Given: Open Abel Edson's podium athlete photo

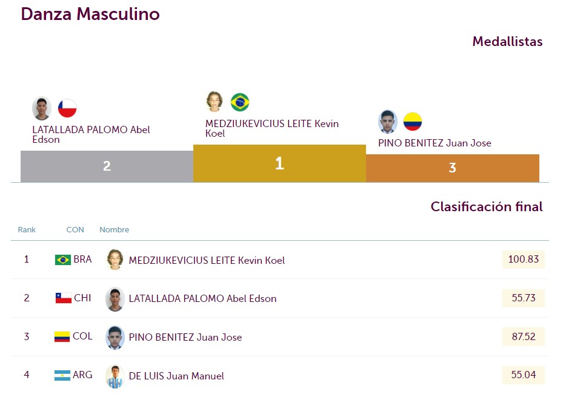Looking at the screenshot, I should point(42,108).
